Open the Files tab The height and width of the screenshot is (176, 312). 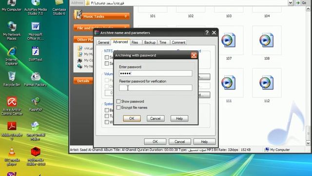pyautogui.click(x=135, y=43)
